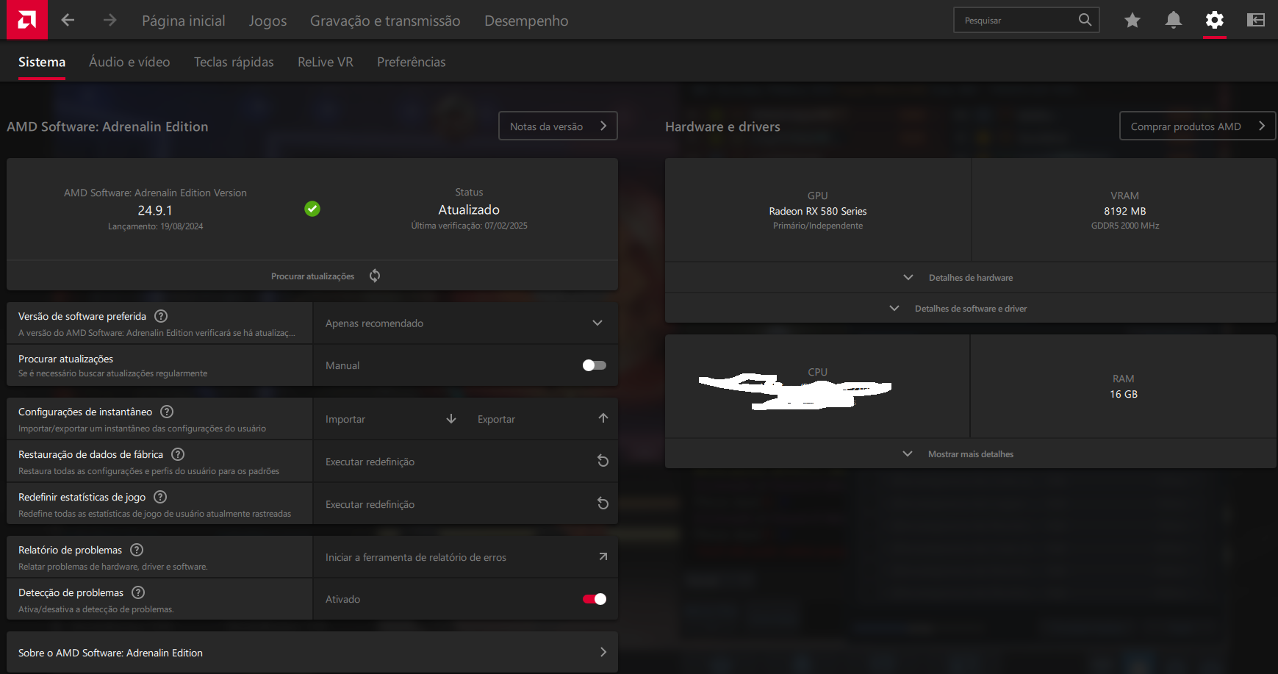Image resolution: width=1278 pixels, height=674 pixels.
Task: Switch to Áudio e vídeo sub-tab
Action: click(129, 62)
